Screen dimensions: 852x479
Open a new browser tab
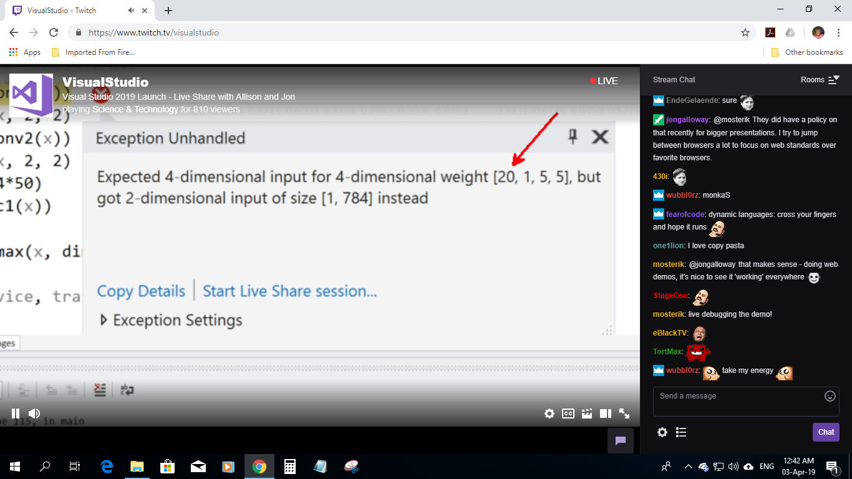click(168, 11)
